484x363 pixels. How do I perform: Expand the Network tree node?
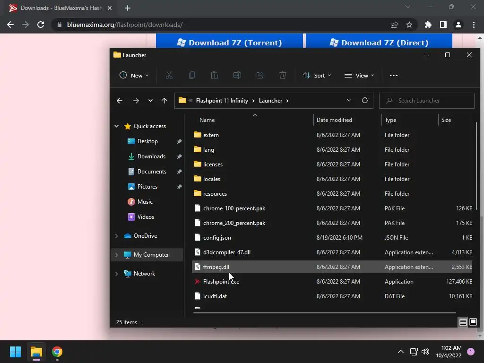coord(117,274)
